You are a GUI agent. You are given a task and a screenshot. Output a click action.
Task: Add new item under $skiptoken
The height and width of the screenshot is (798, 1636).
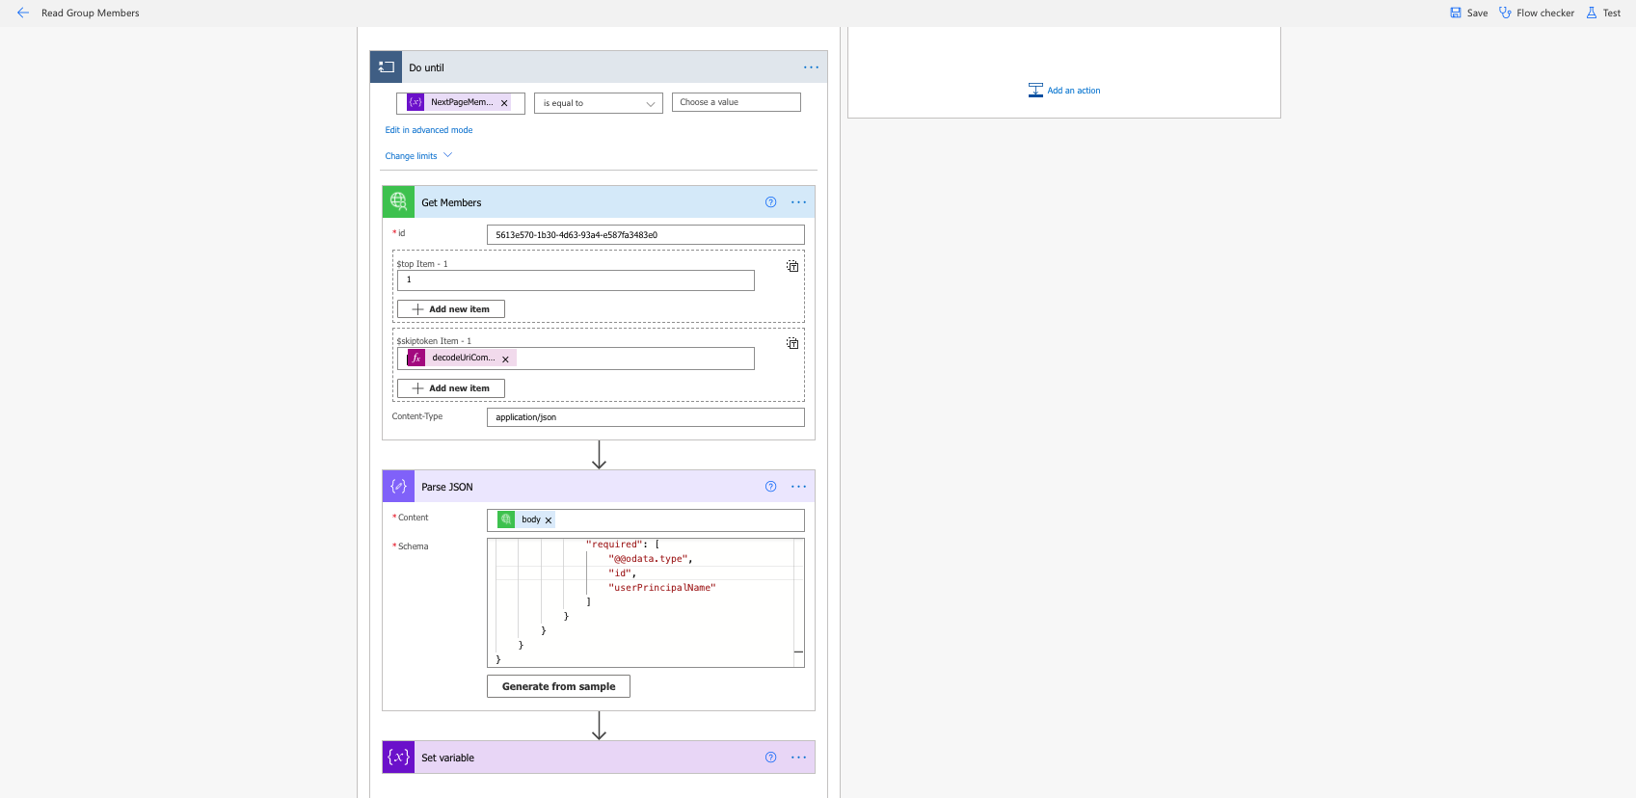[451, 388]
